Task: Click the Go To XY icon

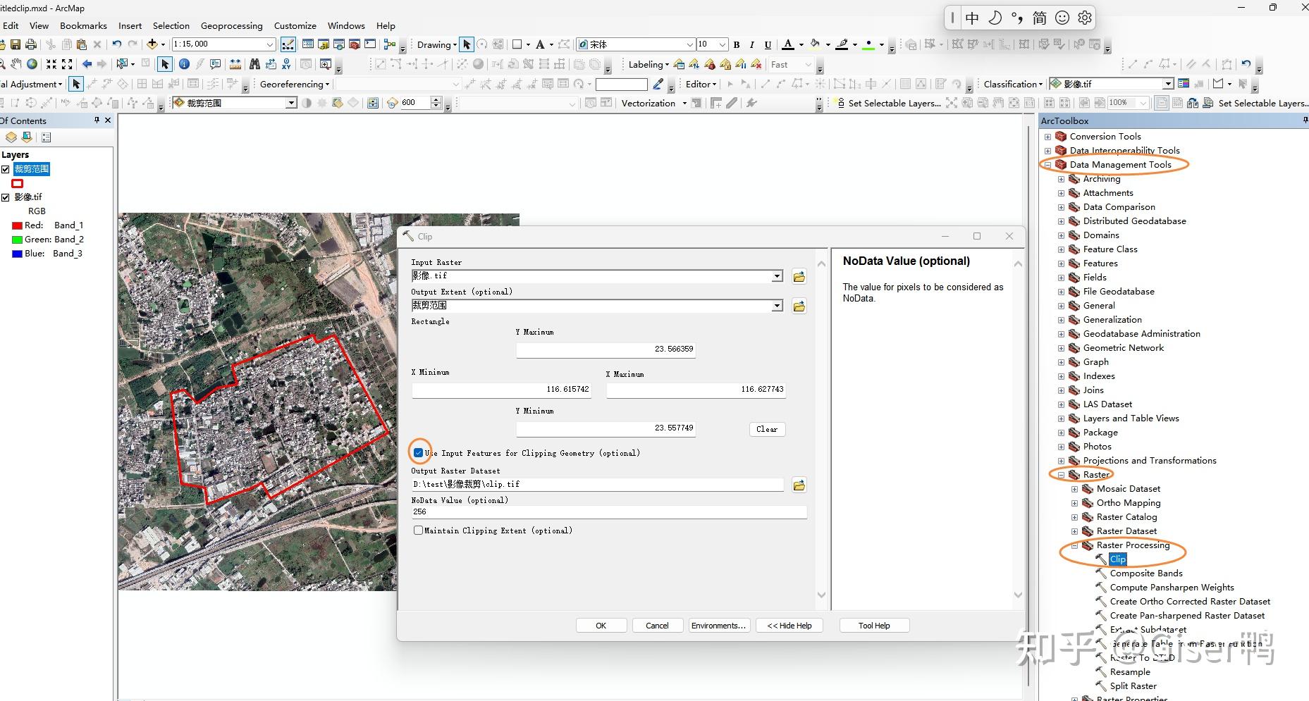Action: click(x=286, y=64)
